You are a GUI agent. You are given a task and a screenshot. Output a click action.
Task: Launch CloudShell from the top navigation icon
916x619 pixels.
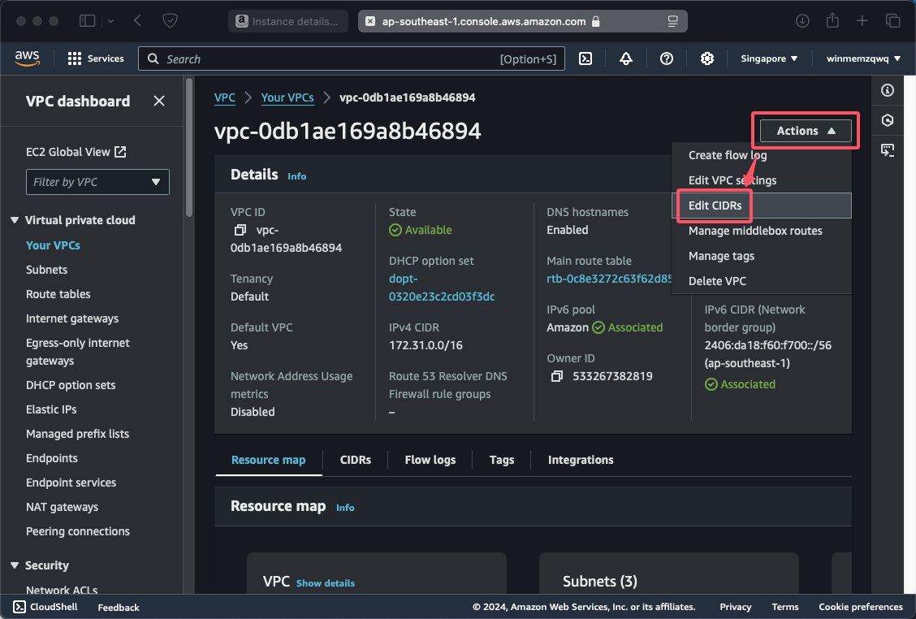(585, 58)
